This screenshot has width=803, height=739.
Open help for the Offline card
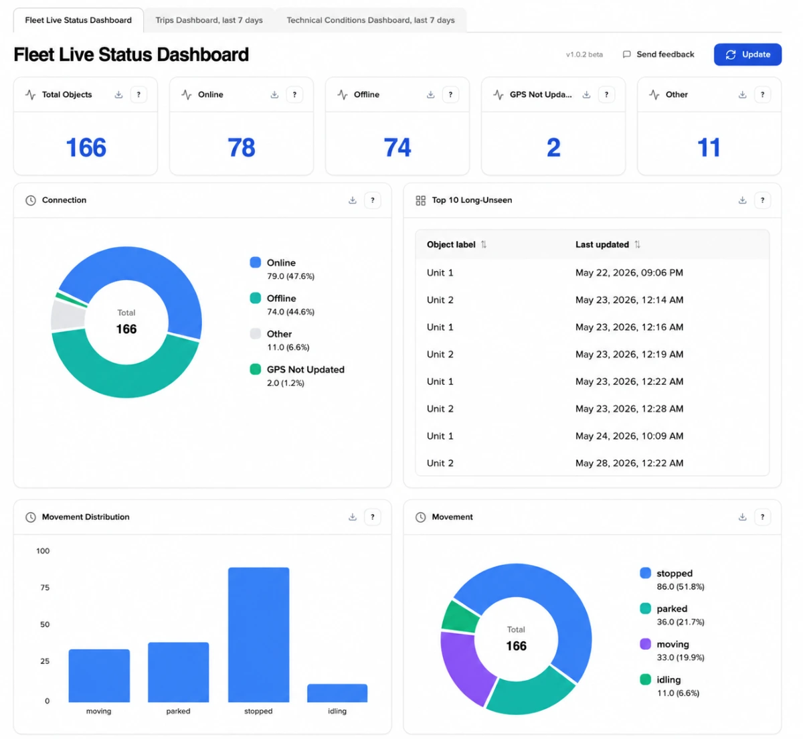[450, 95]
